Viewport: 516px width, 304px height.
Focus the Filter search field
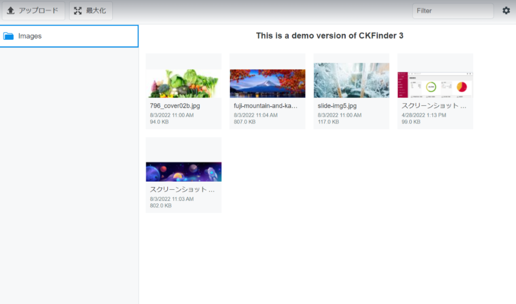click(x=453, y=11)
